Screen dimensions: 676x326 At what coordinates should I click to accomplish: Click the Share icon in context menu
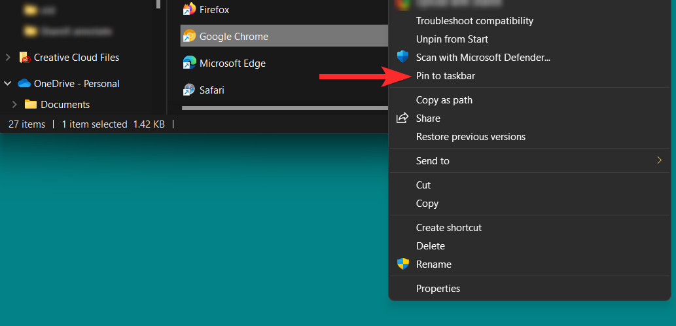click(x=403, y=118)
